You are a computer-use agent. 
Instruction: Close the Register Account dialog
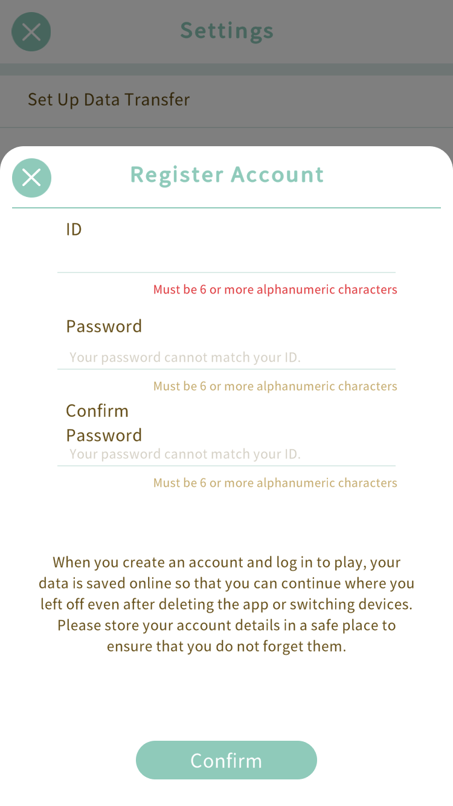click(x=31, y=178)
